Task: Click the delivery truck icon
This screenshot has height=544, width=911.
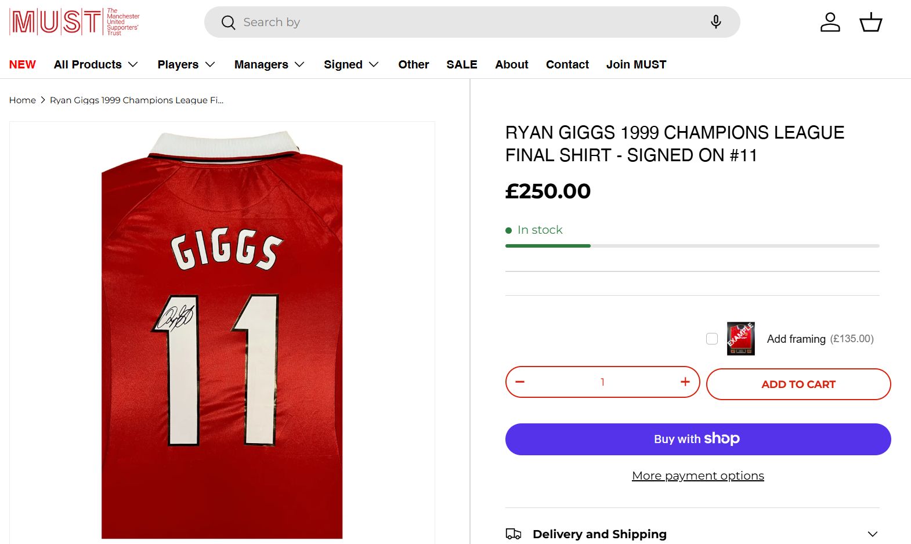Action: point(514,534)
